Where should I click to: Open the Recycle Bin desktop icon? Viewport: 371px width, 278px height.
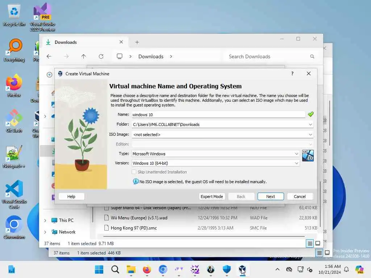14,15
